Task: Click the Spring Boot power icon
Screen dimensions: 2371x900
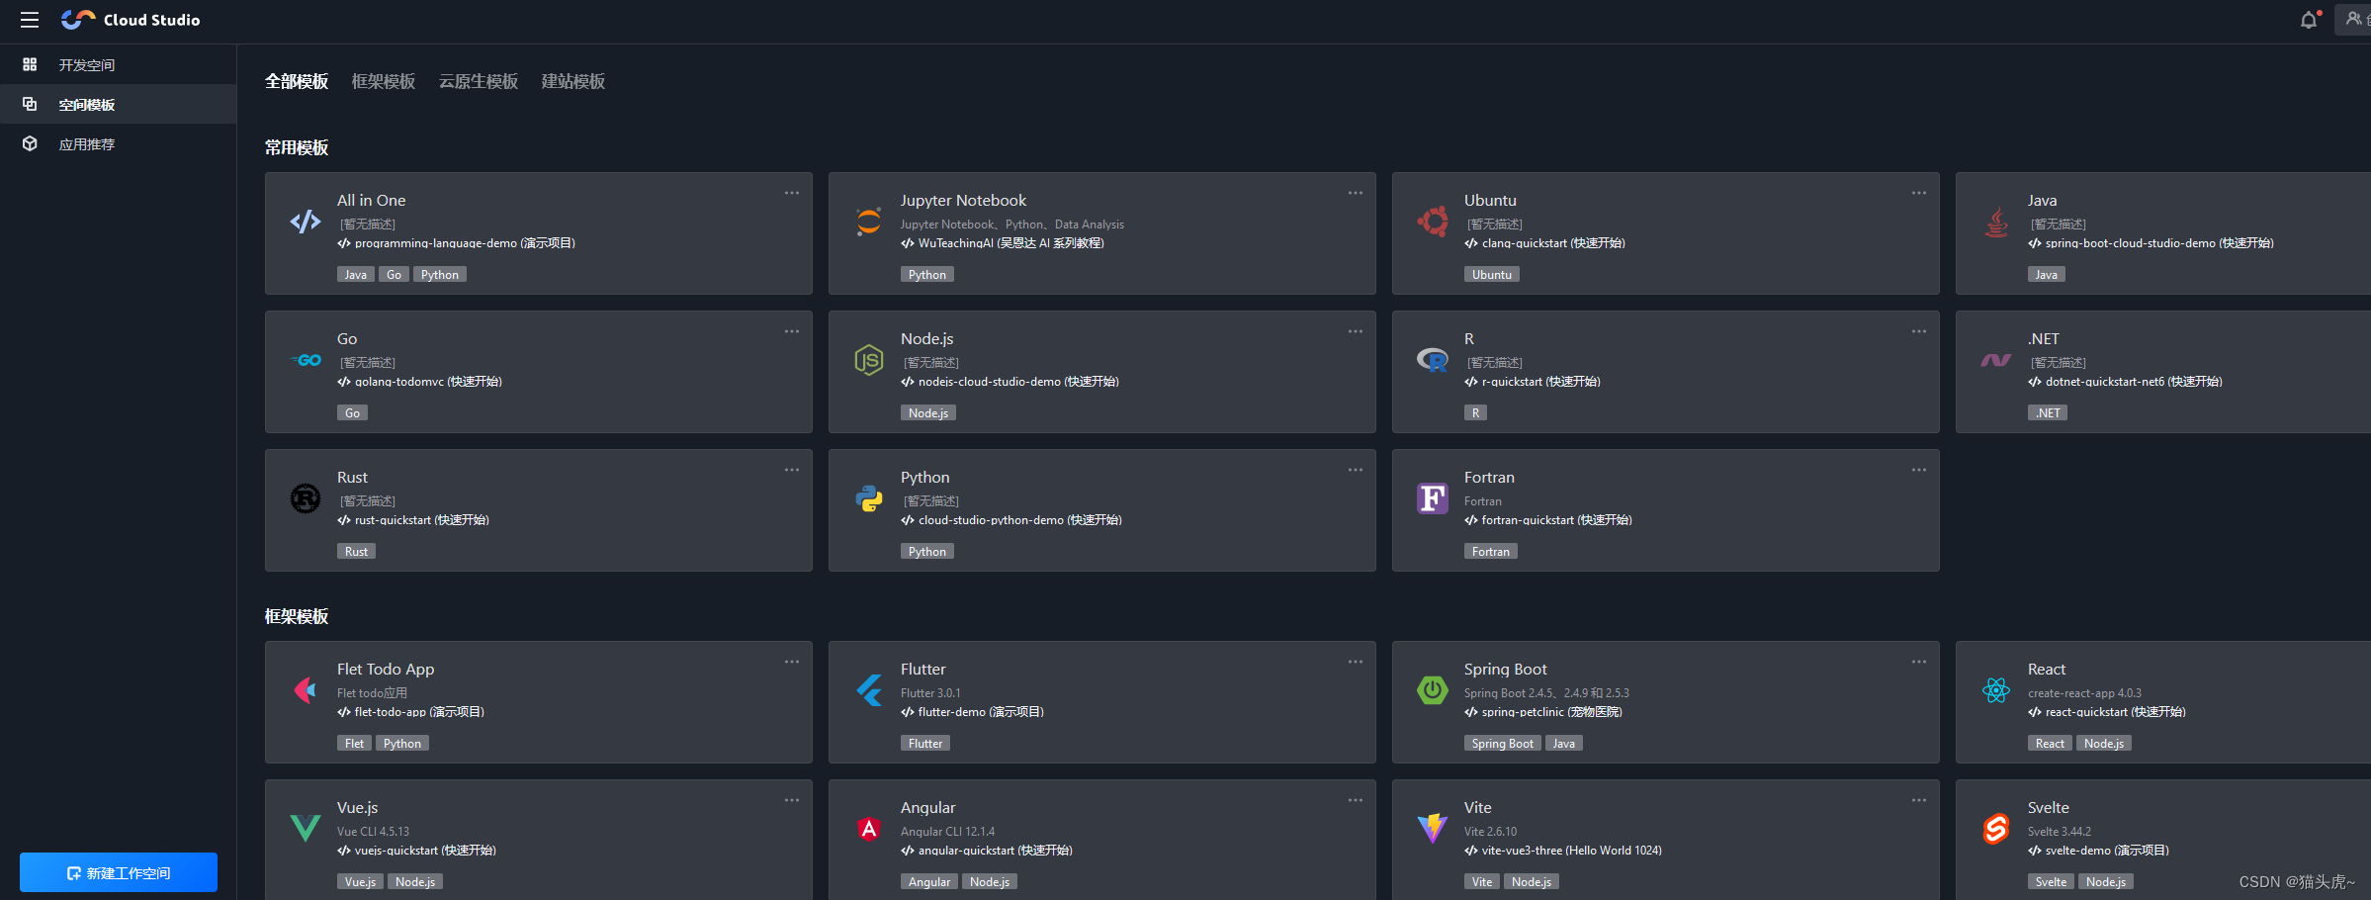Action: tap(1433, 690)
